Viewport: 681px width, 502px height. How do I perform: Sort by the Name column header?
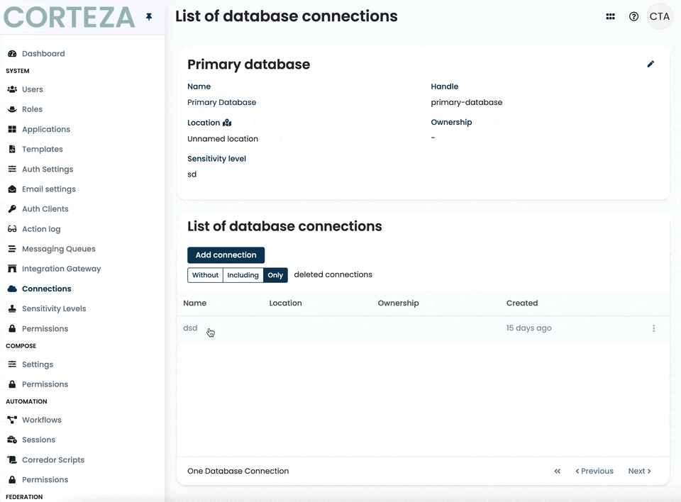click(195, 303)
